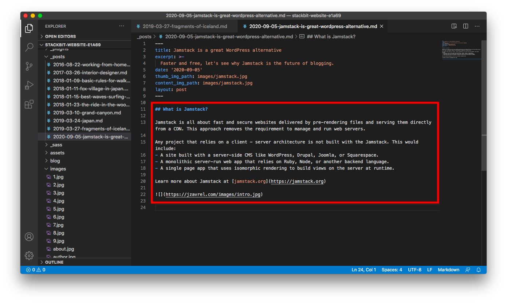Place cursor on empty line 24
The width and height of the screenshot is (507, 303).
tap(297, 208)
